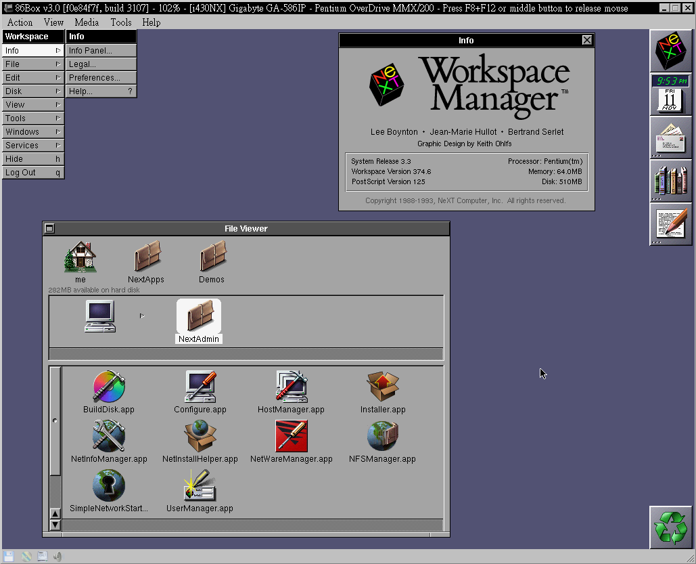Open Edit app pencil icon in dock

click(x=671, y=224)
